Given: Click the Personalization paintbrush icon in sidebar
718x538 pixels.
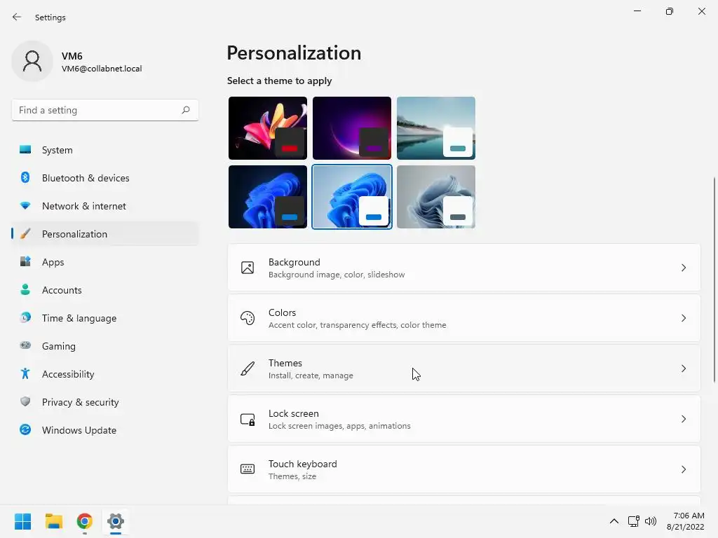Looking at the screenshot, I should [25, 234].
